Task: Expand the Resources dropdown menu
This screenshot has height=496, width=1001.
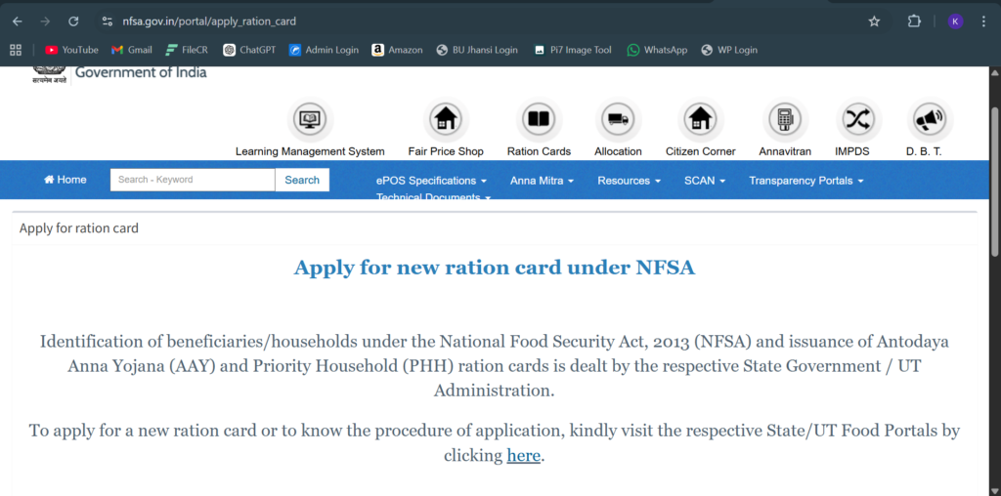Action: [x=629, y=181]
